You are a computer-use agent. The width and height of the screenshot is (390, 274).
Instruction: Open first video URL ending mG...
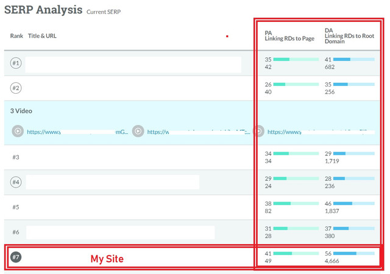pos(77,132)
